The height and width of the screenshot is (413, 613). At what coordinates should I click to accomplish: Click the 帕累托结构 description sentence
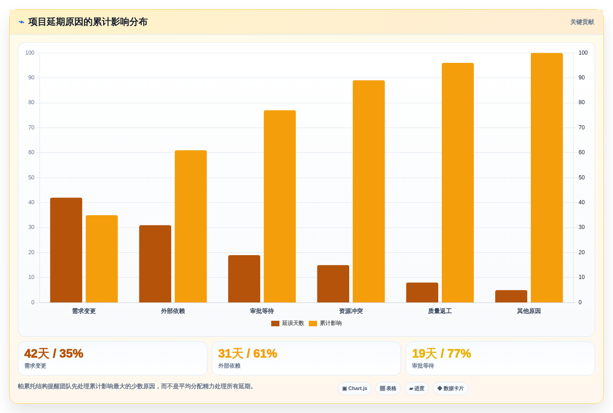137,386
